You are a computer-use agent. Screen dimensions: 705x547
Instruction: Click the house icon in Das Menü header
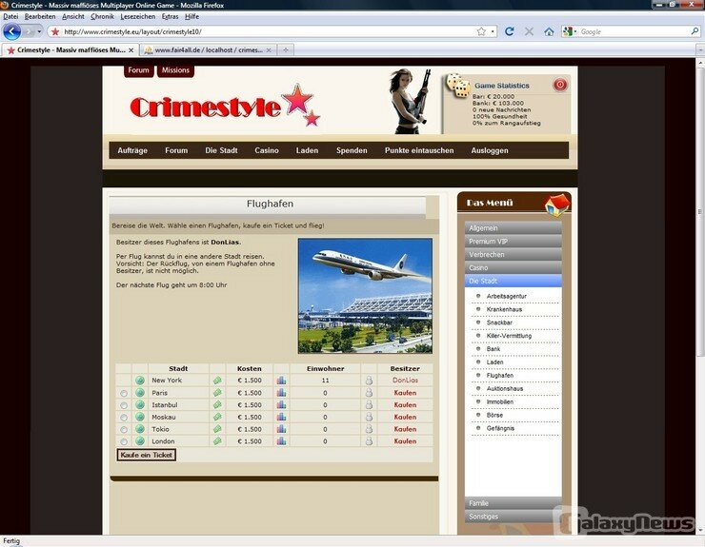(x=557, y=205)
